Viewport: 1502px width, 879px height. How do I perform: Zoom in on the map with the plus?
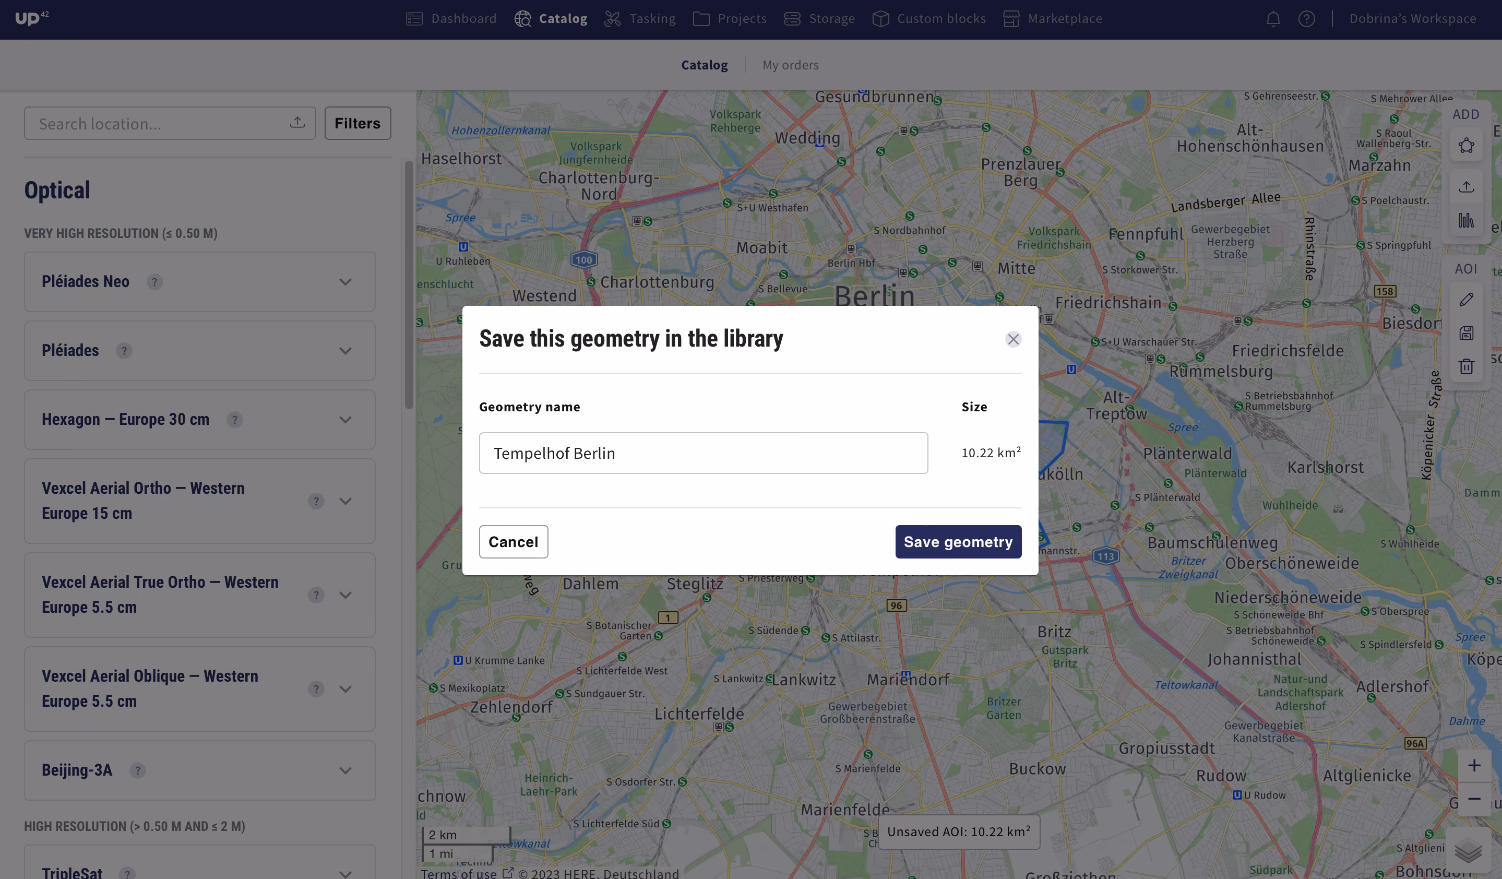[1474, 765]
